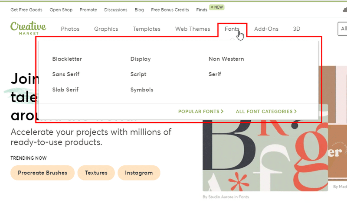Open the Blog link
The image size is (347, 203).
click(x=139, y=10)
